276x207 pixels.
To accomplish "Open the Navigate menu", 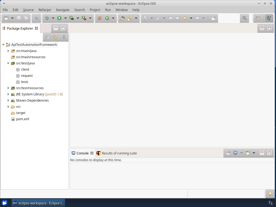I will pos(63,10).
